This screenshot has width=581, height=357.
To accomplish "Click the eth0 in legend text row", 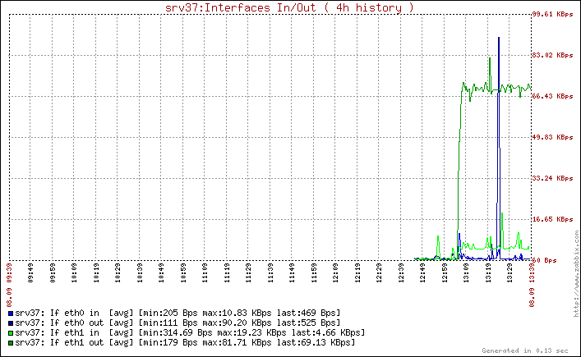I will [x=178, y=314].
